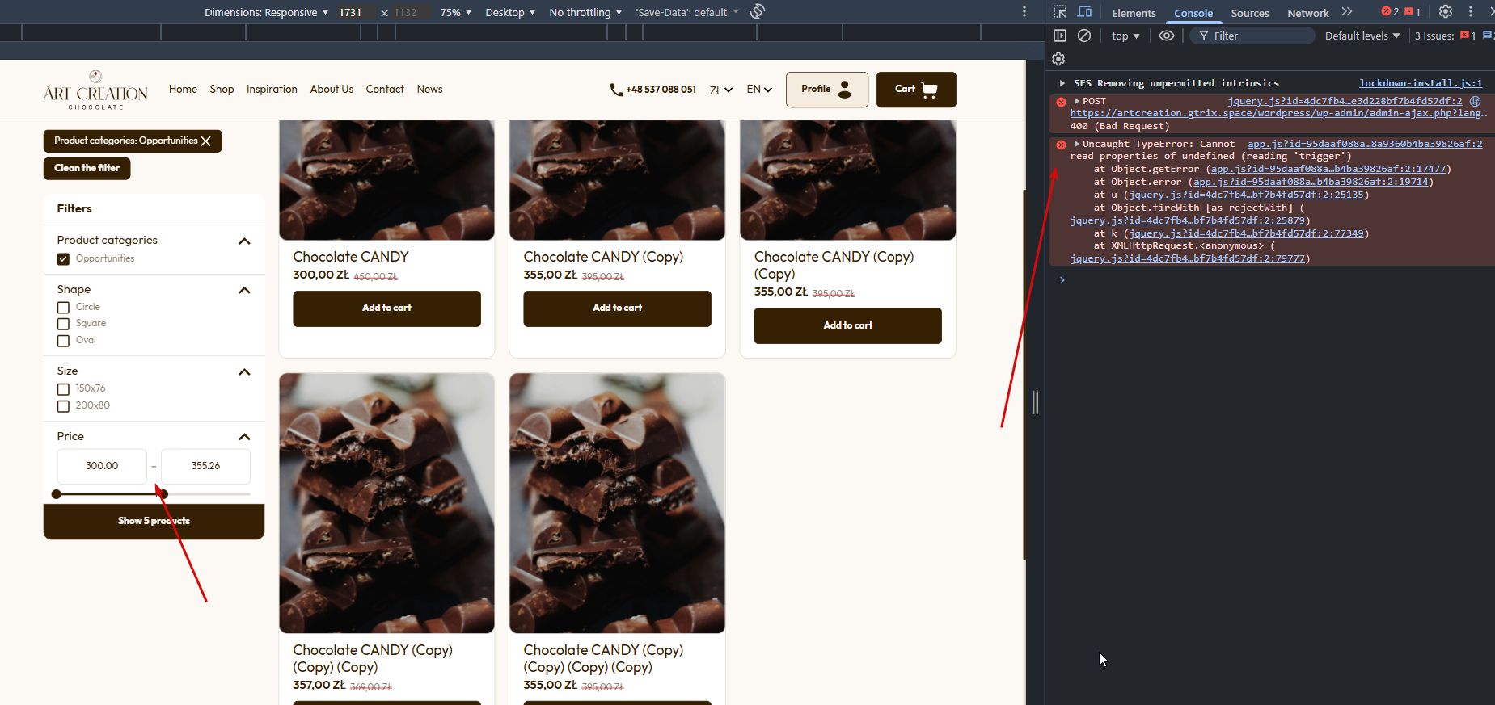
Task: Open the ZŁ currency dropdown
Action: 721,90
